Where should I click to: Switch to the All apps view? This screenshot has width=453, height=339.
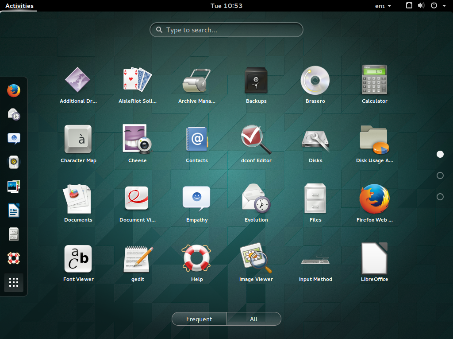click(x=253, y=319)
